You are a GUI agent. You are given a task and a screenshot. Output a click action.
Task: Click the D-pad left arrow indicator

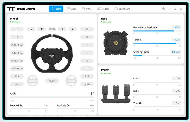pos(62,29)
